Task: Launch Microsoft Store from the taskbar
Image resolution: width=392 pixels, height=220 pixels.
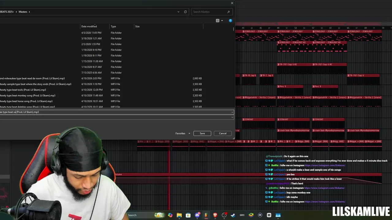Action: [x=188, y=215]
